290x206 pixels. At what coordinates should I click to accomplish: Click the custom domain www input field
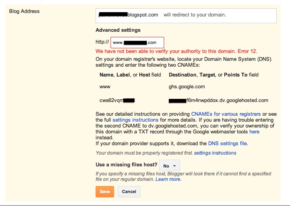click(137, 42)
